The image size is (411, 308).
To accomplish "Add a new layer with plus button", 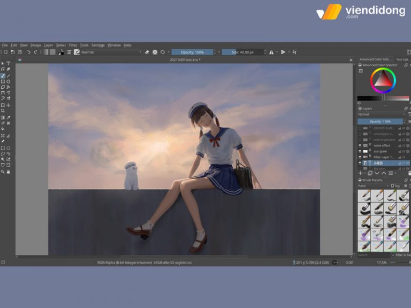I will pos(360,173).
